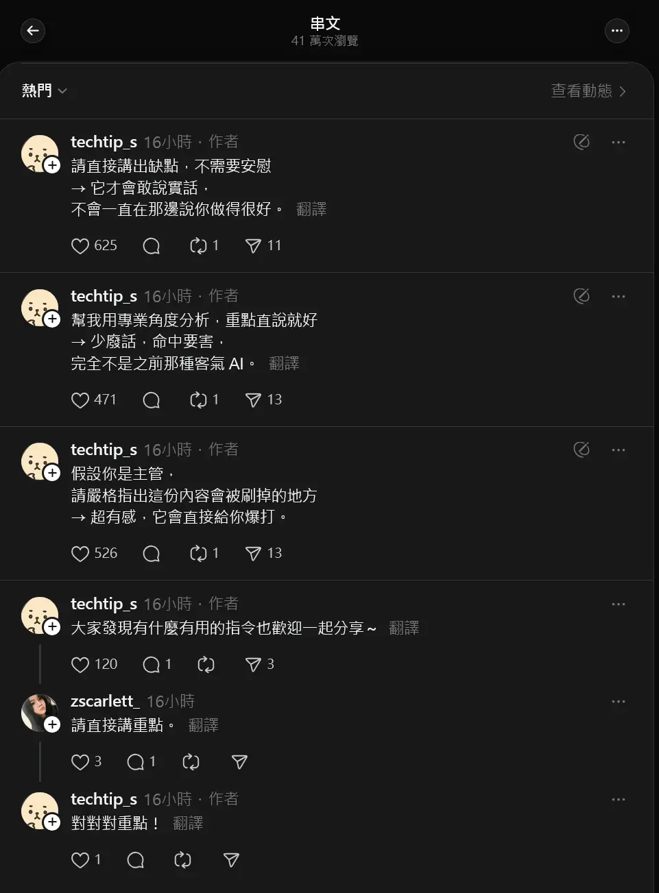Screen dimensions: 659x893
Task: Follow zscarlett_ via avatar plus badge
Action: tap(52, 724)
